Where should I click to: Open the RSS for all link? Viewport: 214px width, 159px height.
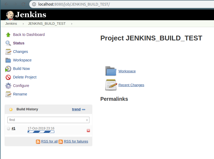click(x=50, y=141)
